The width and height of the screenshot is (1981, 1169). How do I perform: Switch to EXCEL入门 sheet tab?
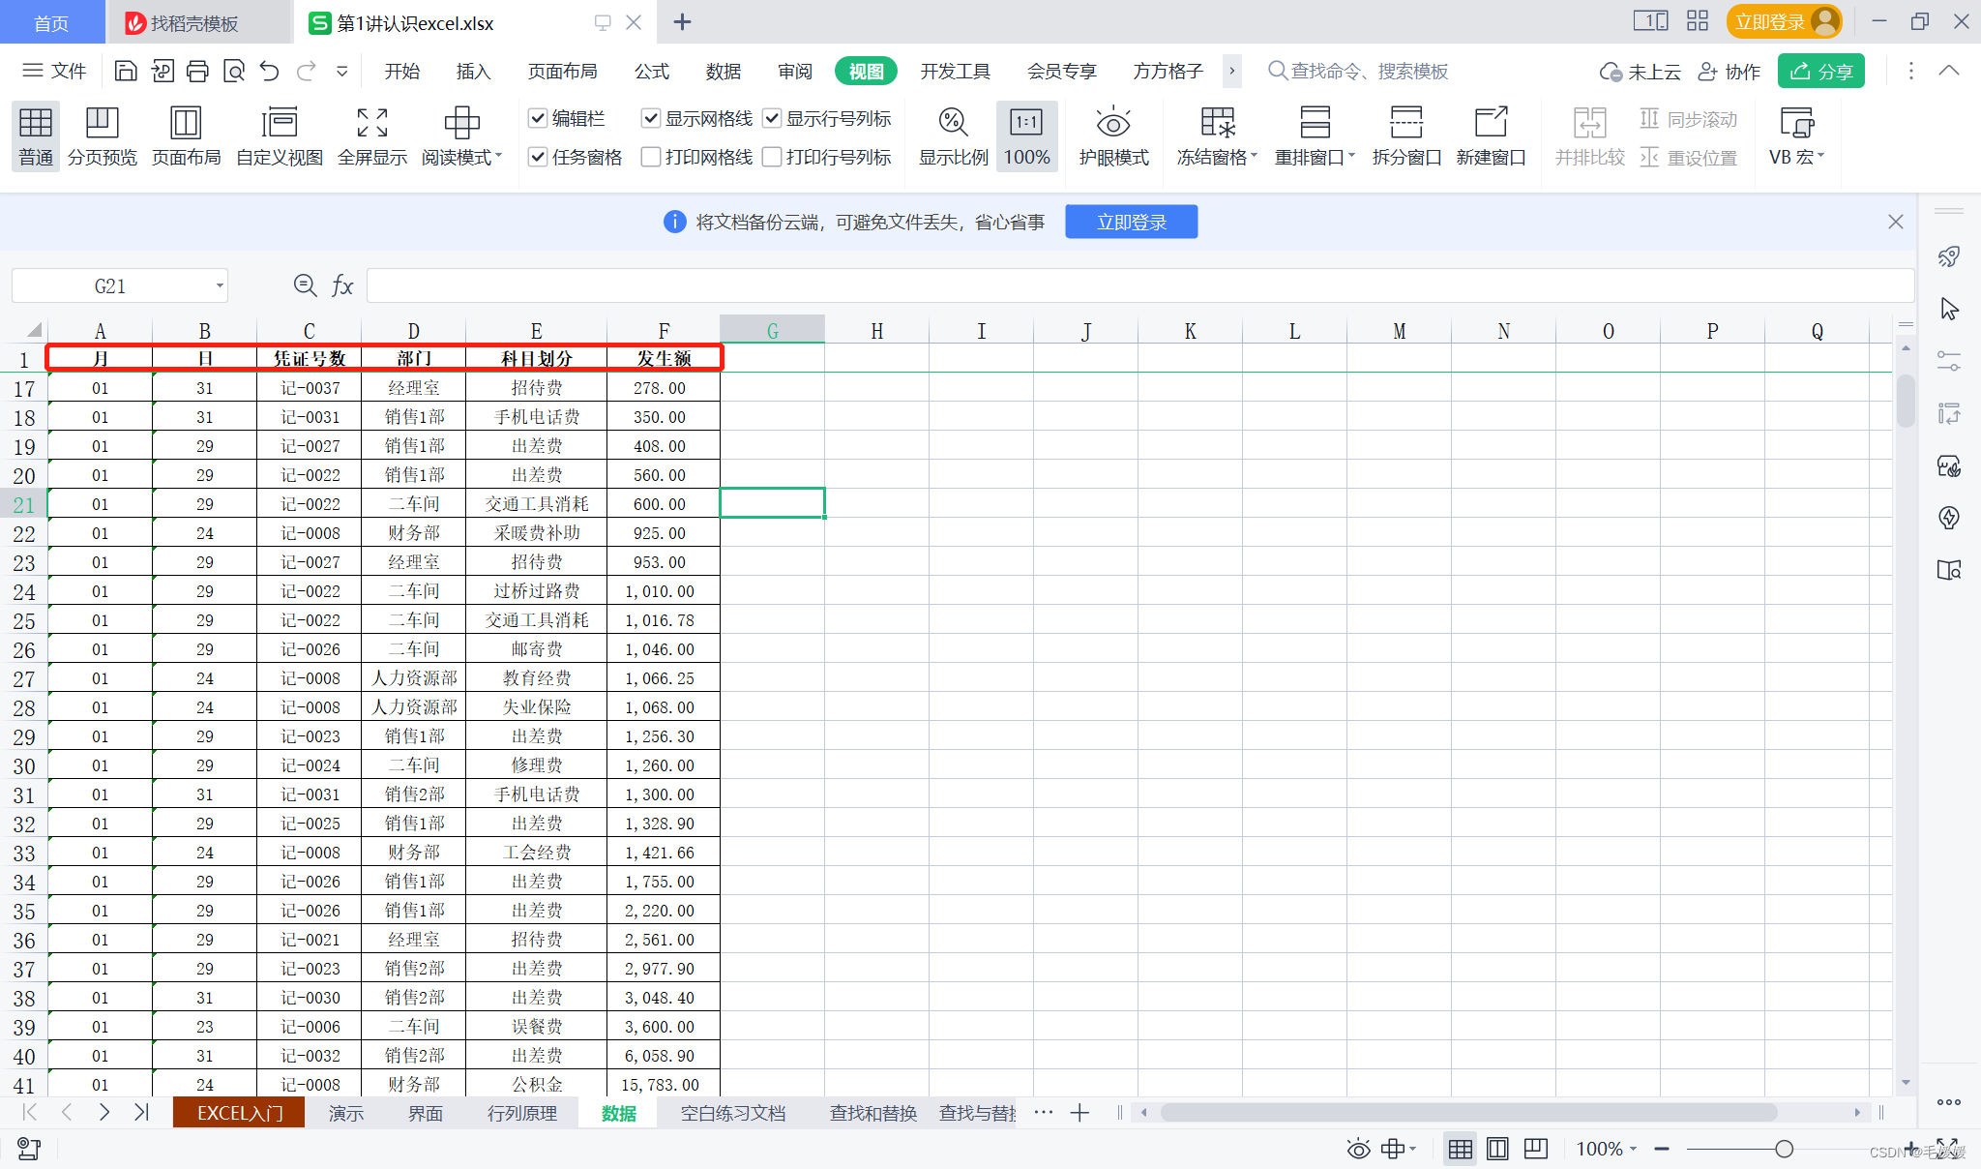[239, 1113]
